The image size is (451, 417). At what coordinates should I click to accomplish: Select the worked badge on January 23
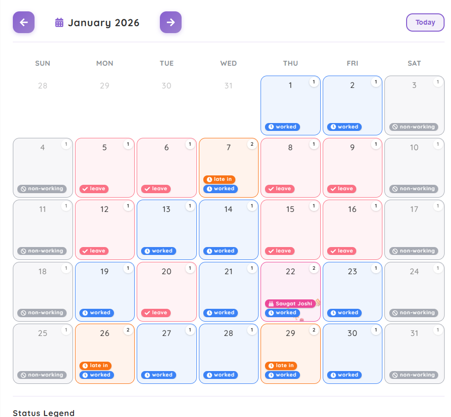click(x=344, y=313)
